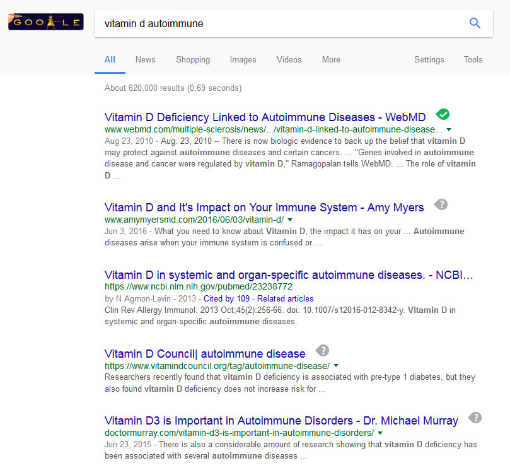
Task: Click the Google doodle logo
Action: [46, 22]
